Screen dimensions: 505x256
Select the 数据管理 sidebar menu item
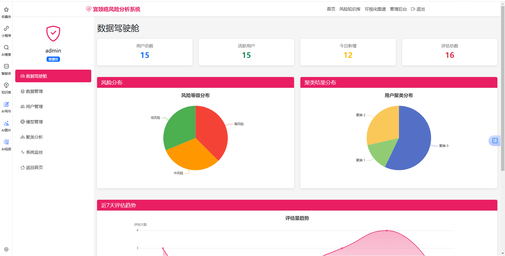pyautogui.click(x=53, y=91)
